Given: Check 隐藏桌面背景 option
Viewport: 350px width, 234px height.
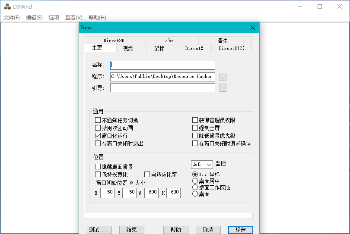Looking at the screenshot, I should 98,167.
